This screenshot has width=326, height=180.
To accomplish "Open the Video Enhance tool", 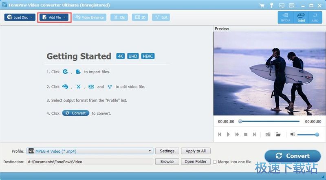I will click(89, 17).
